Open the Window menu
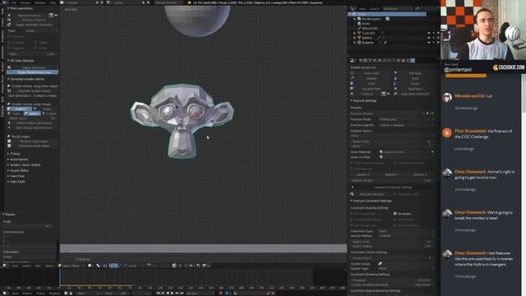The height and width of the screenshot is (296, 526). pos(40,2)
